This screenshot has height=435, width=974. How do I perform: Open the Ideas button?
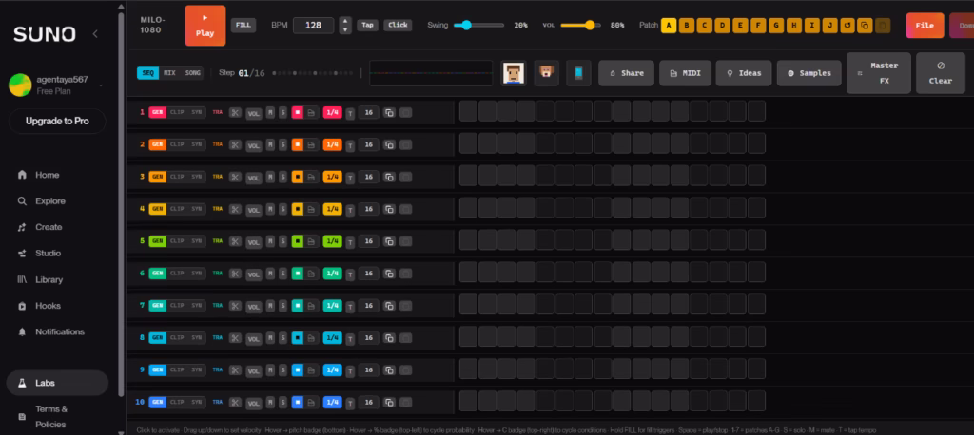pos(744,73)
